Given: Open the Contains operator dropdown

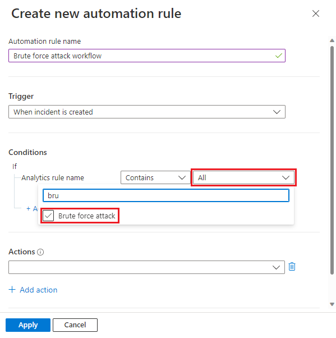Looking at the screenshot, I should coord(155,177).
